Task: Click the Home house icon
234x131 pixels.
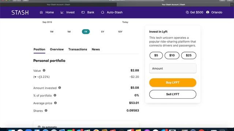Action: point(41,12)
